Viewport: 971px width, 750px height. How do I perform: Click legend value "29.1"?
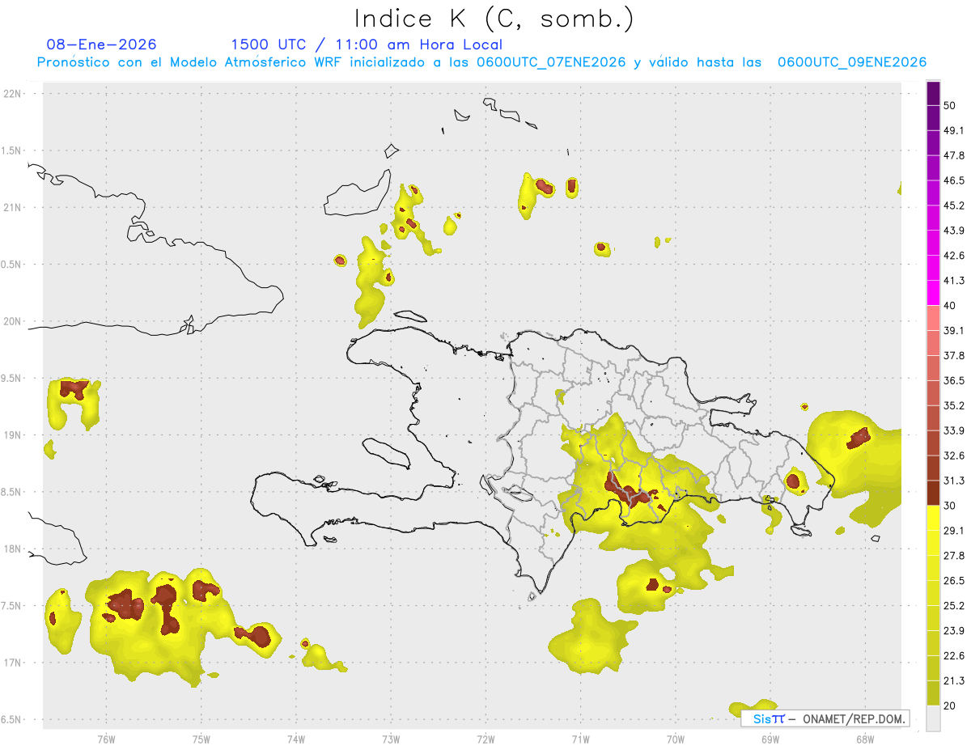[x=954, y=532]
